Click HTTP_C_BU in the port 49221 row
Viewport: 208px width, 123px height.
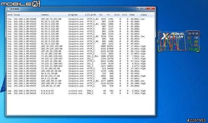tap(93, 36)
